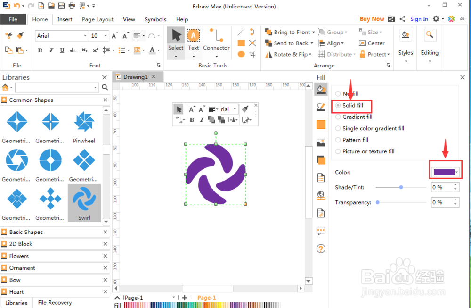Toggle italic formatting in ribbon
This screenshot has width=471, height=308.
[51, 50]
